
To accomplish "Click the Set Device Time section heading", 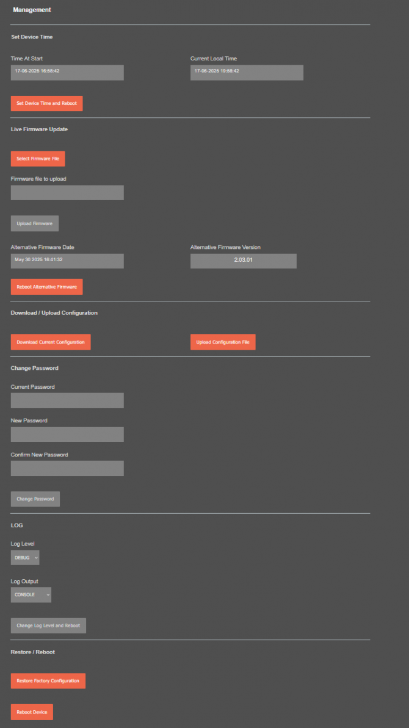I will pyautogui.click(x=32, y=37).
